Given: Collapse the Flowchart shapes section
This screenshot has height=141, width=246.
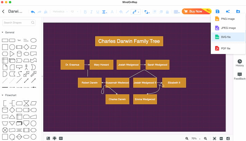Looking at the screenshot, I should click(x=3, y=95).
